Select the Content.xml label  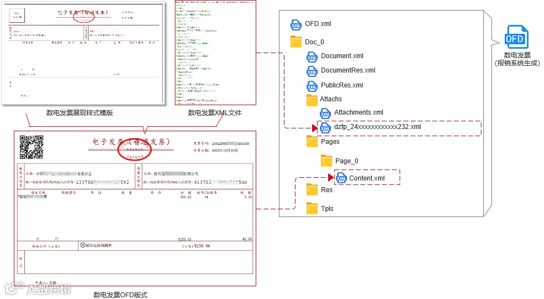[367, 178]
